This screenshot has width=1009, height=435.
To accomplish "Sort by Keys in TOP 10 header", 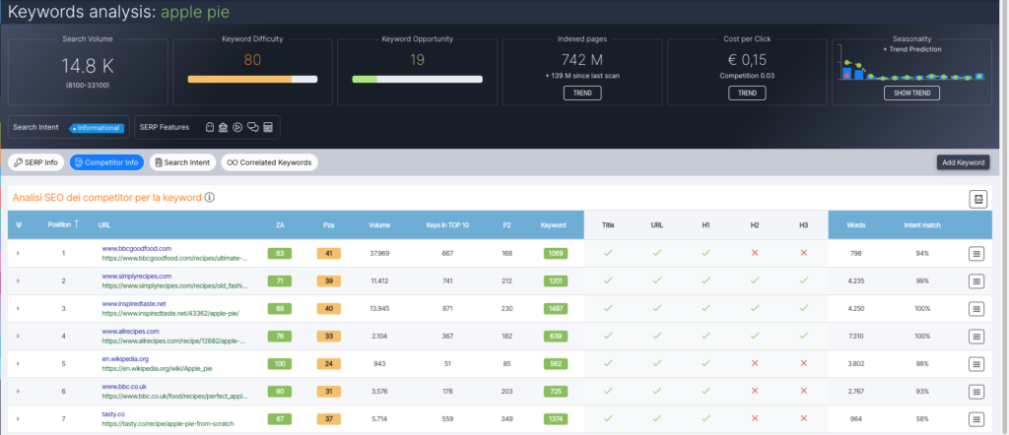I will click(x=448, y=225).
